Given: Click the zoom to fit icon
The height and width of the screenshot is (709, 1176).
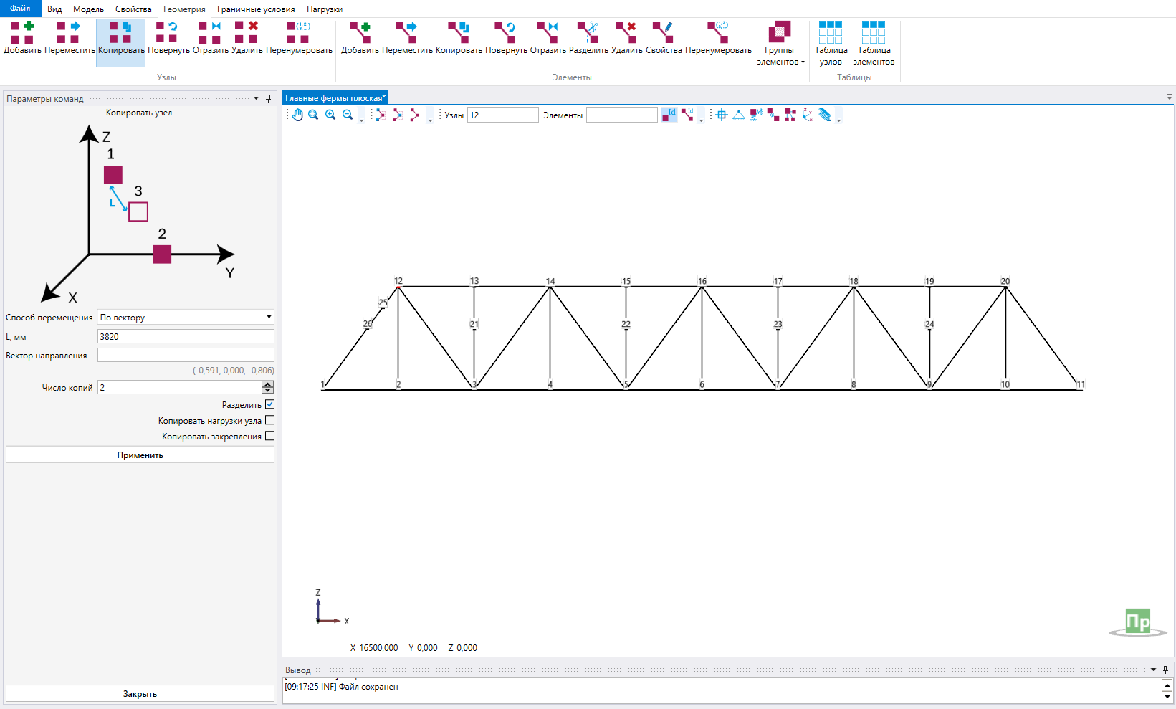Looking at the screenshot, I should 313,115.
